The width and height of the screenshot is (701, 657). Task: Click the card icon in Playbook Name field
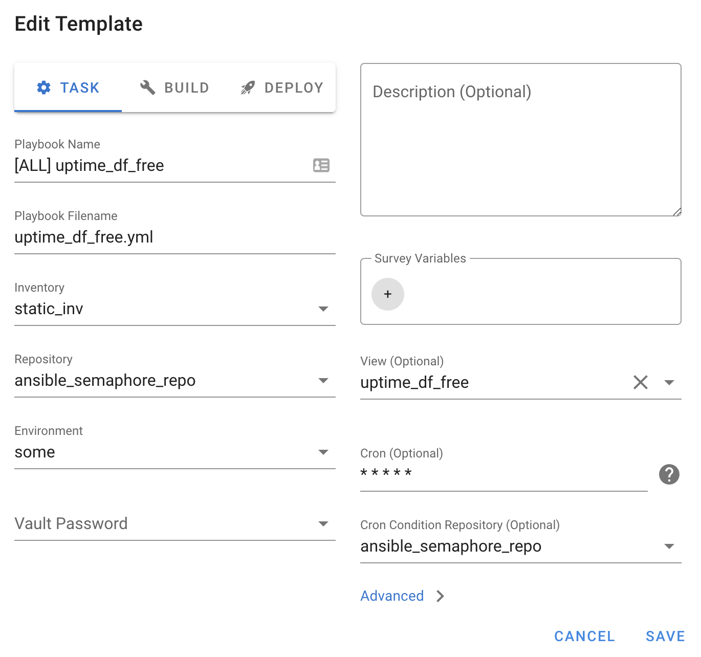pos(321,165)
